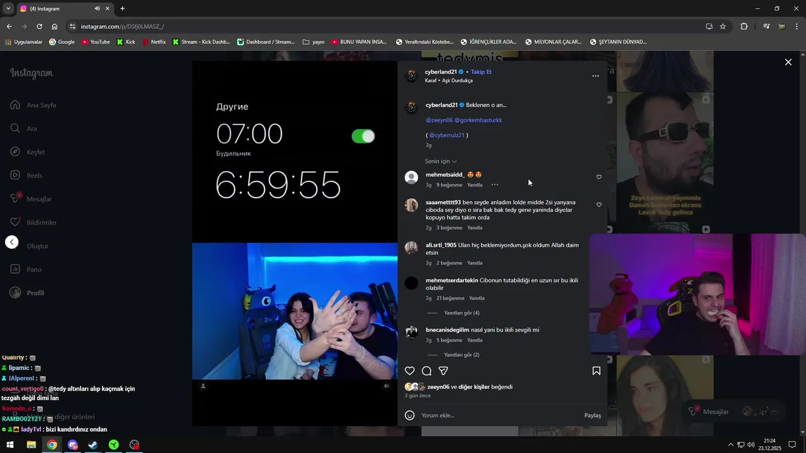Image resolution: width=806 pixels, height=453 pixels.
Task: Install app icon in address bar
Action: [x=709, y=26]
